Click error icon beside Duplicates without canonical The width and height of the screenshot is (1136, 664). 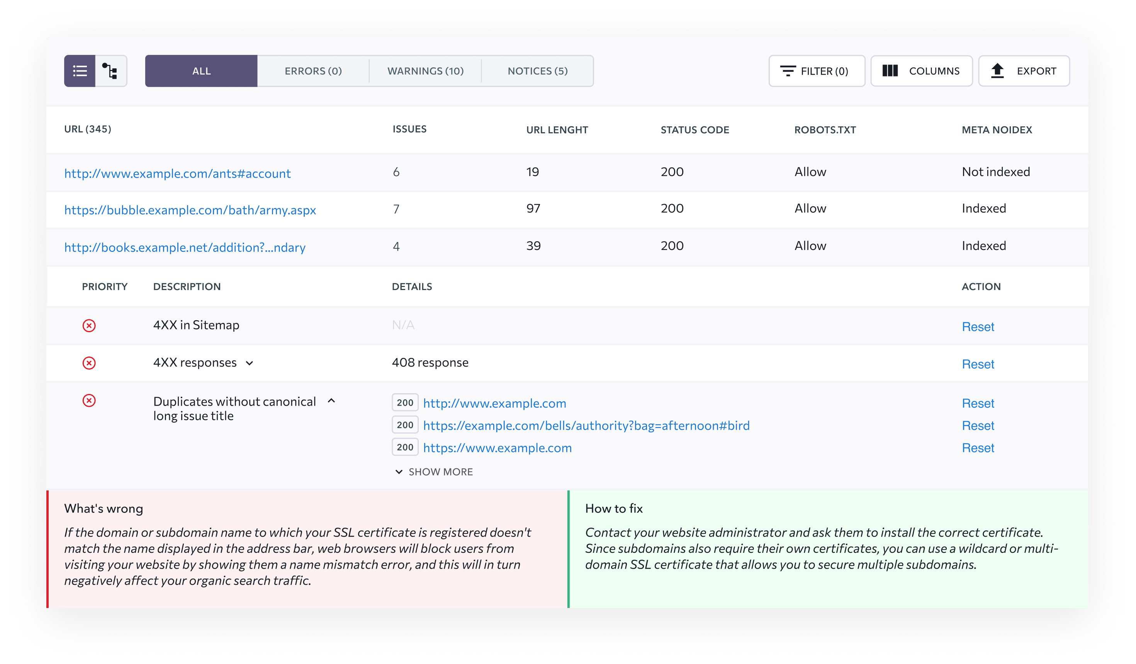point(89,400)
